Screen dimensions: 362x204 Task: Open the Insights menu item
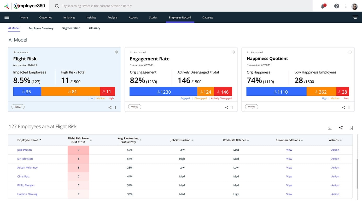[x=91, y=18]
